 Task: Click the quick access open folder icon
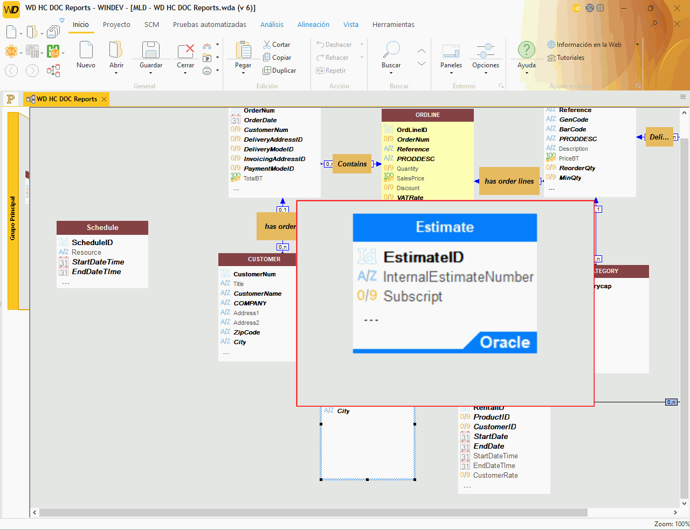pos(32,32)
